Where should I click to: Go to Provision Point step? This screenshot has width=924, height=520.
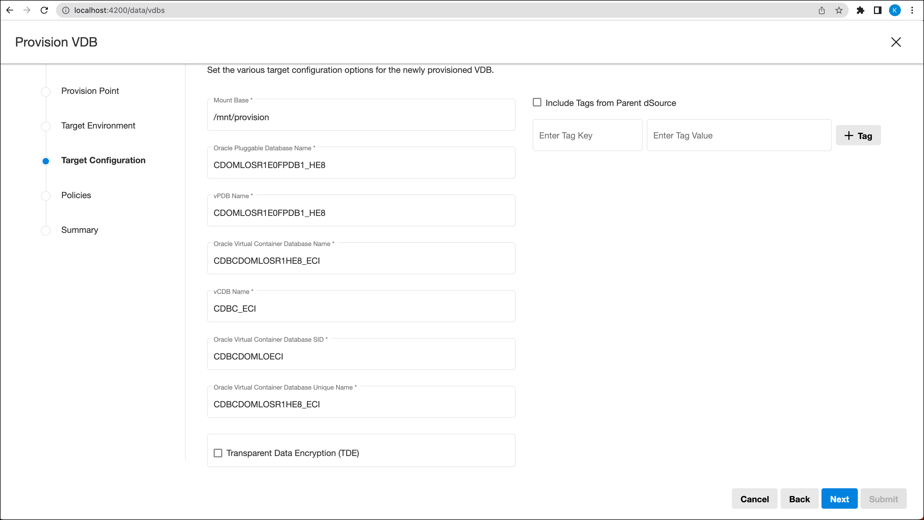tap(90, 91)
